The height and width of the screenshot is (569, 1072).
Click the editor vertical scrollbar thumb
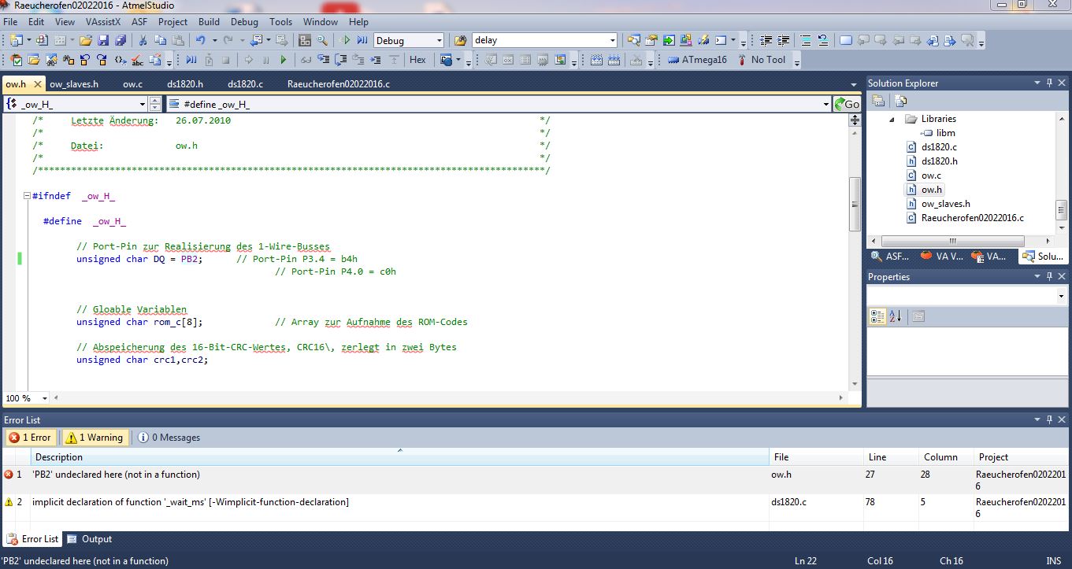[855, 203]
